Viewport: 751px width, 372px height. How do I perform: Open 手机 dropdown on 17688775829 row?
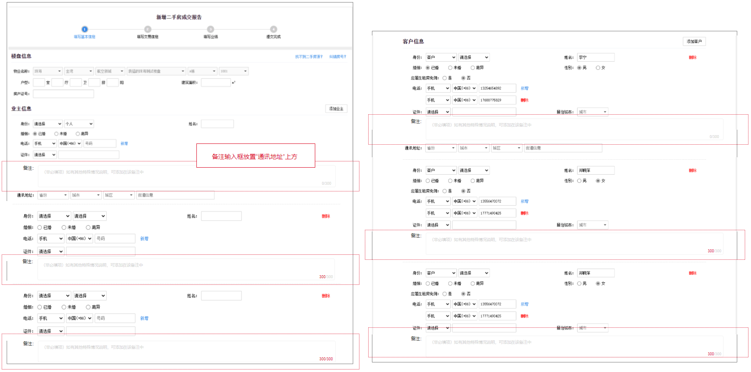click(438, 100)
